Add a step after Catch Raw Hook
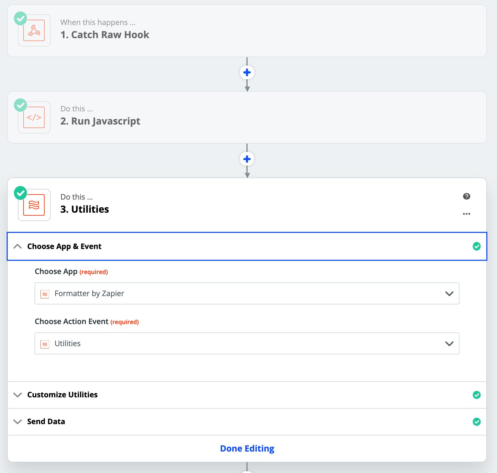 point(247,72)
